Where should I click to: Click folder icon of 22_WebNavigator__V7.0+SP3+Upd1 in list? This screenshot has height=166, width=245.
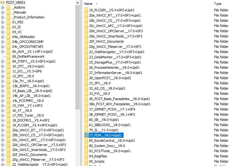pyautogui.click(x=86, y=52)
